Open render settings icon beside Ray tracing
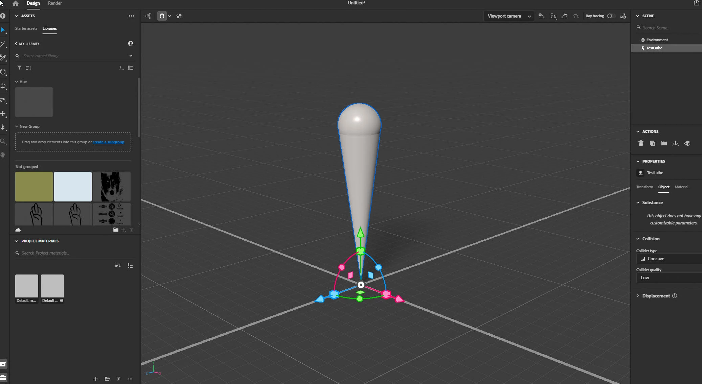This screenshot has height=384, width=702. [623, 16]
